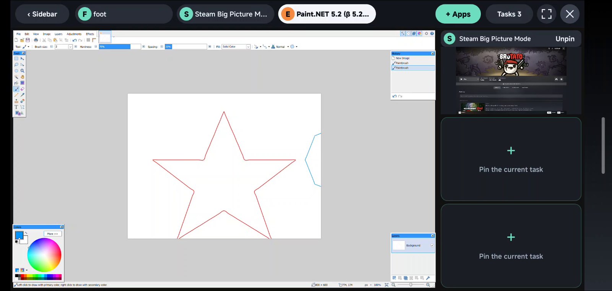Toggle Background layer visibility checkbox
The height and width of the screenshot is (291, 612).
click(432, 245)
